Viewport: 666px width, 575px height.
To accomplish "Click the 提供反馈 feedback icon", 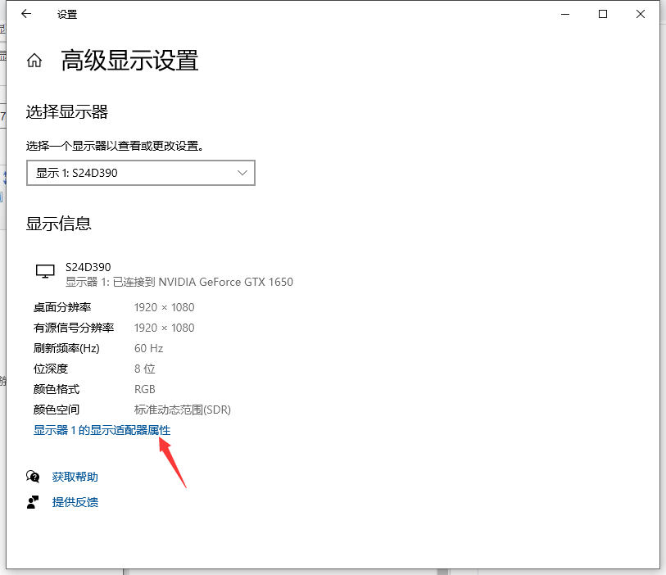I will click(x=34, y=501).
